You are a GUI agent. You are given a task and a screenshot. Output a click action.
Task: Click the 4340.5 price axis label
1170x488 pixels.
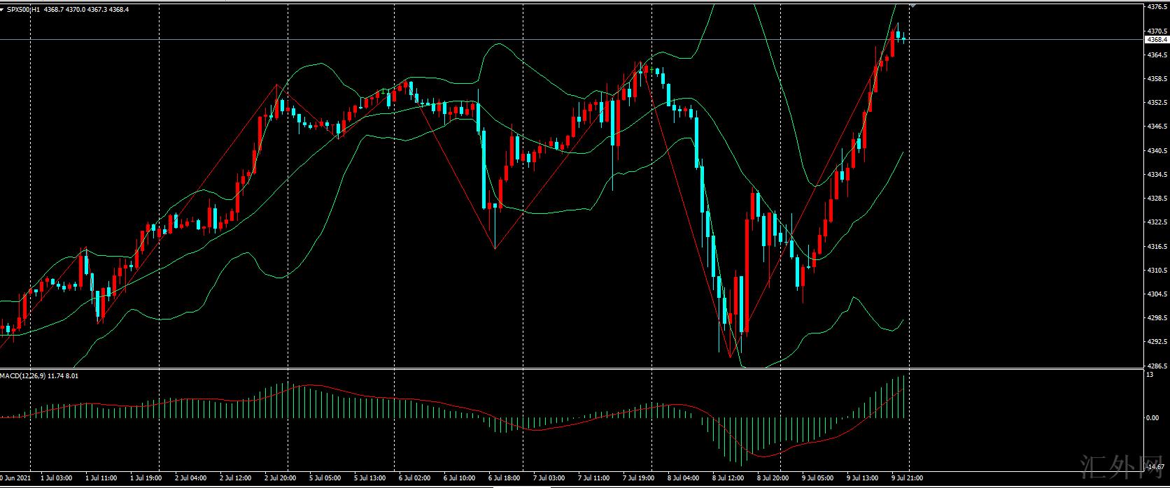pyautogui.click(x=1156, y=150)
